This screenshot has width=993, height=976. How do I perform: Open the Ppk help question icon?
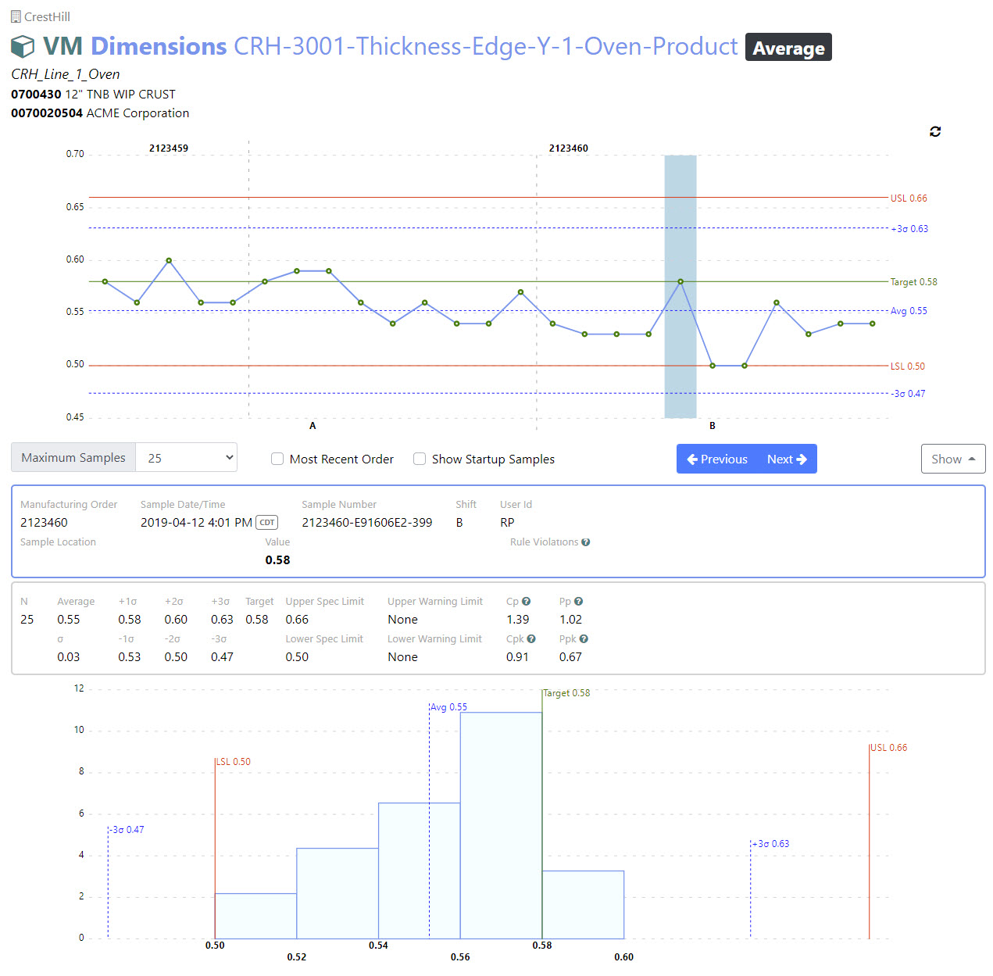(x=584, y=639)
